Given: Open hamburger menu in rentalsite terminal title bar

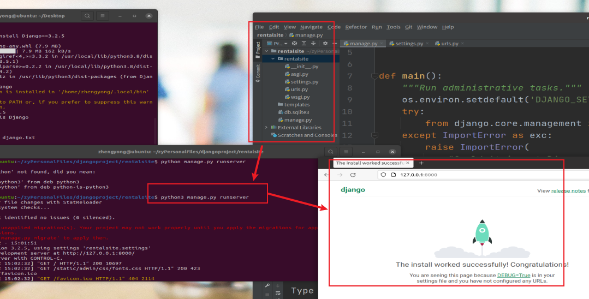Looking at the screenshot, I should [346, 152].
